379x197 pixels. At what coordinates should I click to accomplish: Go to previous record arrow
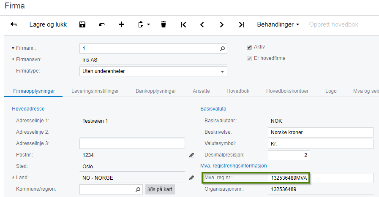pos(202,24)
